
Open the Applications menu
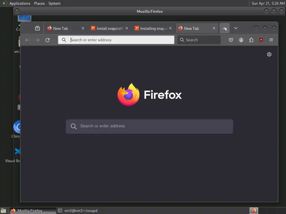pos(20,3)
